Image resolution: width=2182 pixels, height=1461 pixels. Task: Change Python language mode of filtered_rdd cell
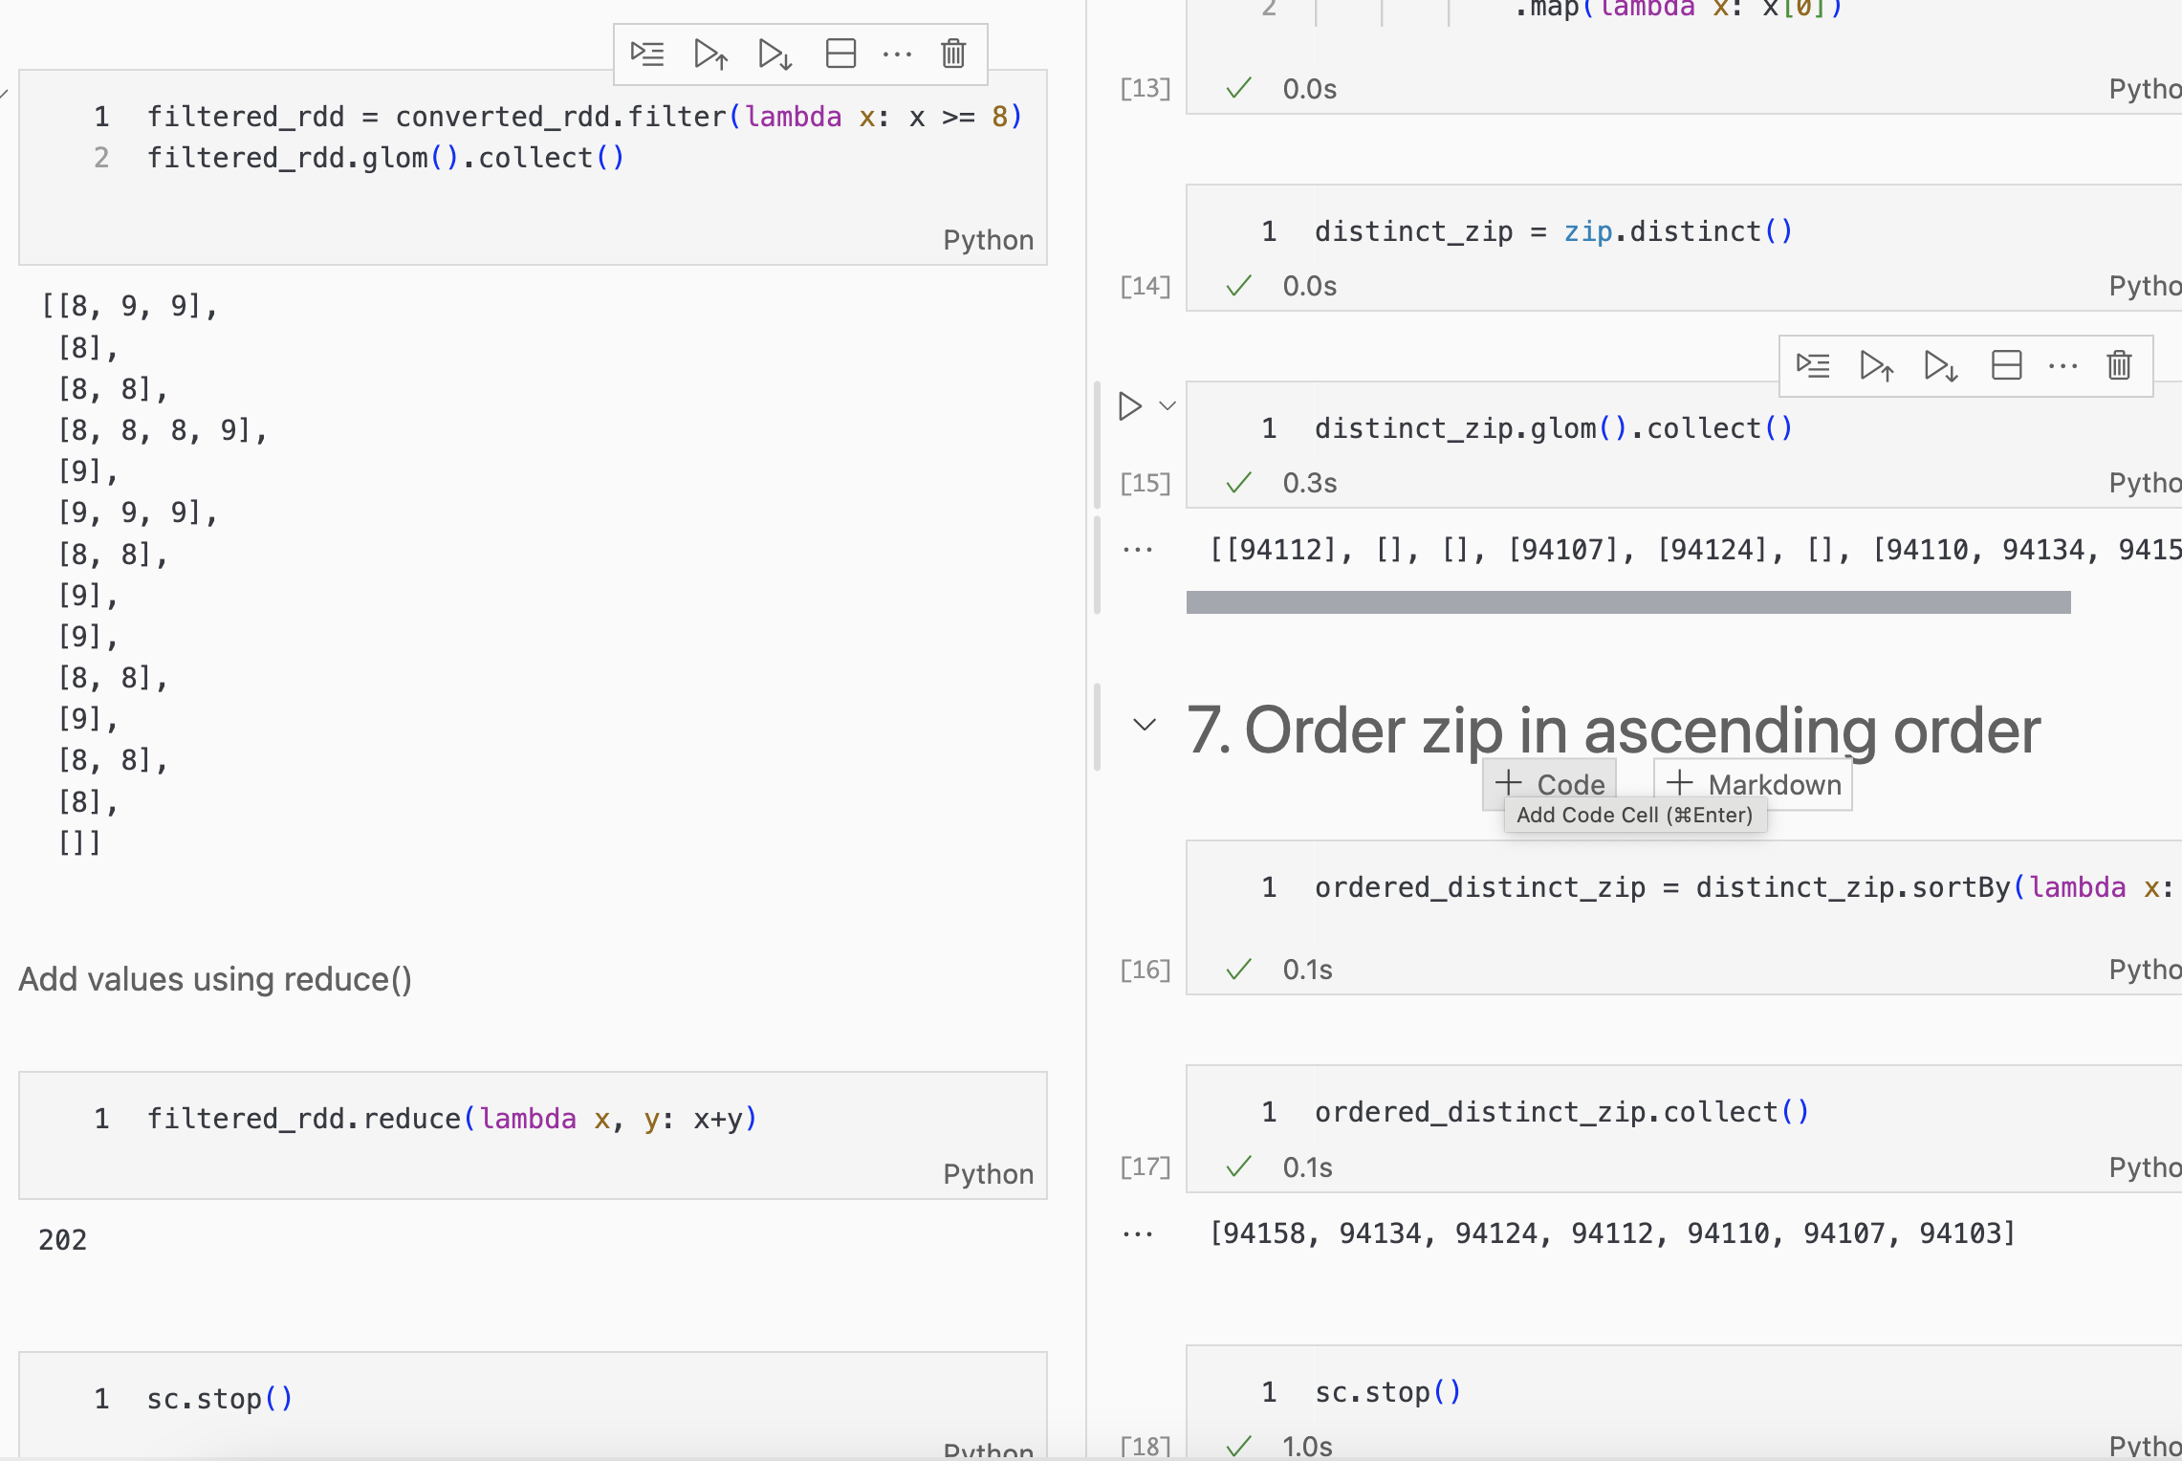tap(988, 240)
